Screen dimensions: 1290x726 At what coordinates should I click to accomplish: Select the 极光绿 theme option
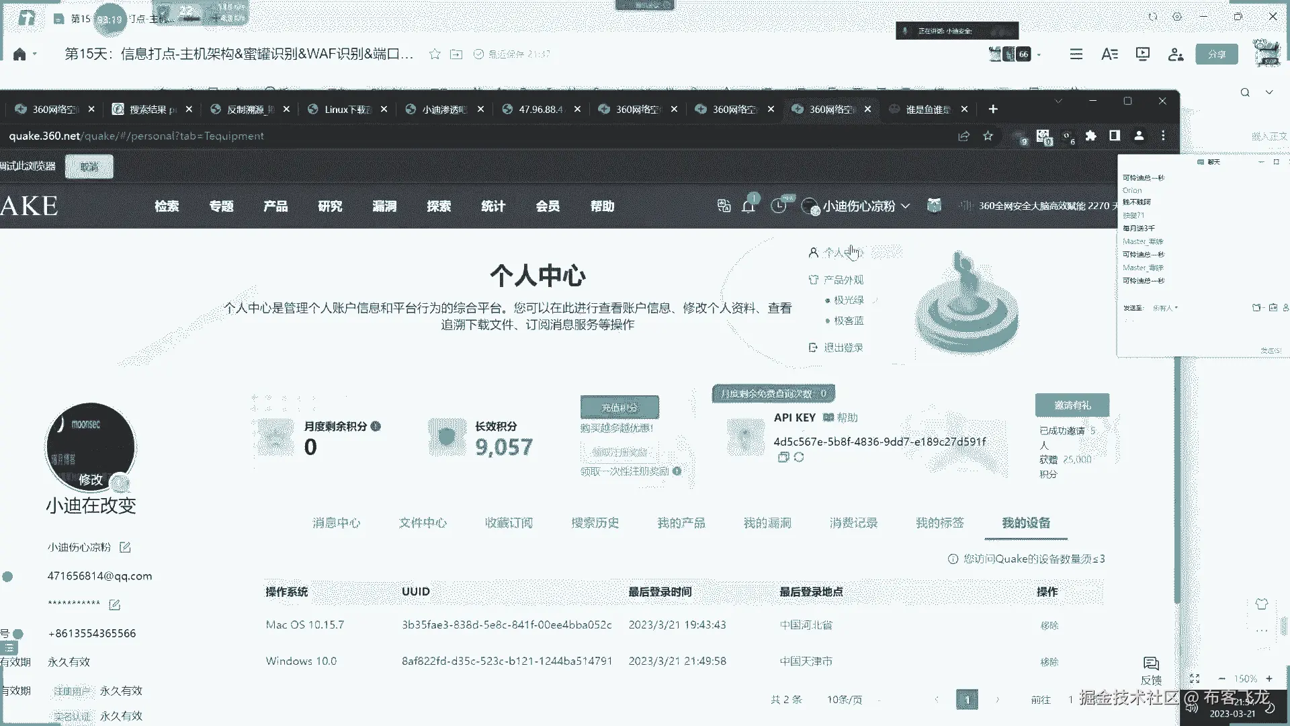click(x=849, y=300)
